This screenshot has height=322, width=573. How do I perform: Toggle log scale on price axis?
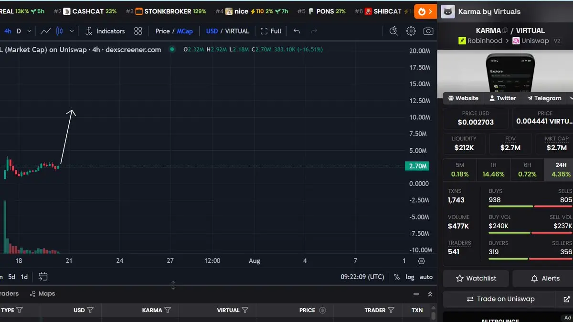[410, 277]
